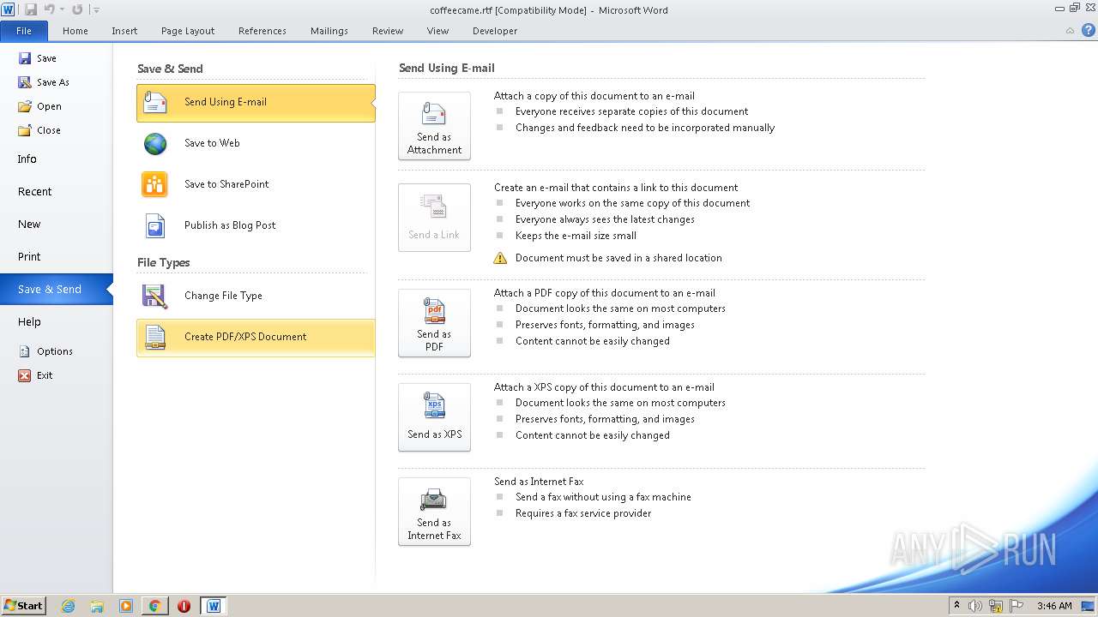The width and height of the screenshot is (1098, 617).
Task: Click the File backstage tab
Action: [x=24, y=31]
